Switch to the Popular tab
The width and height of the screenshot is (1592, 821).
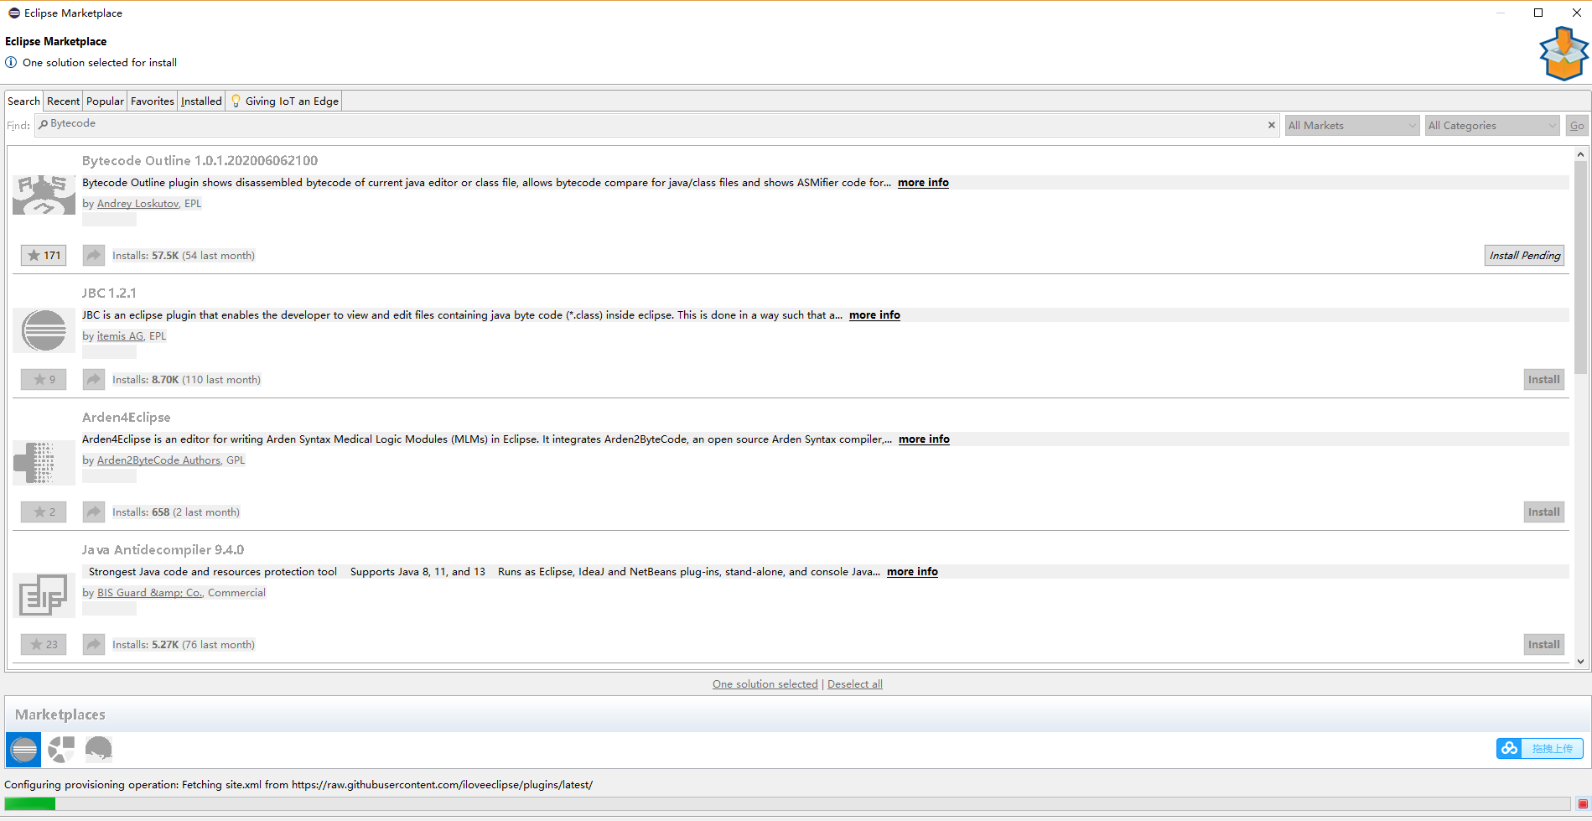coord(104,101)
